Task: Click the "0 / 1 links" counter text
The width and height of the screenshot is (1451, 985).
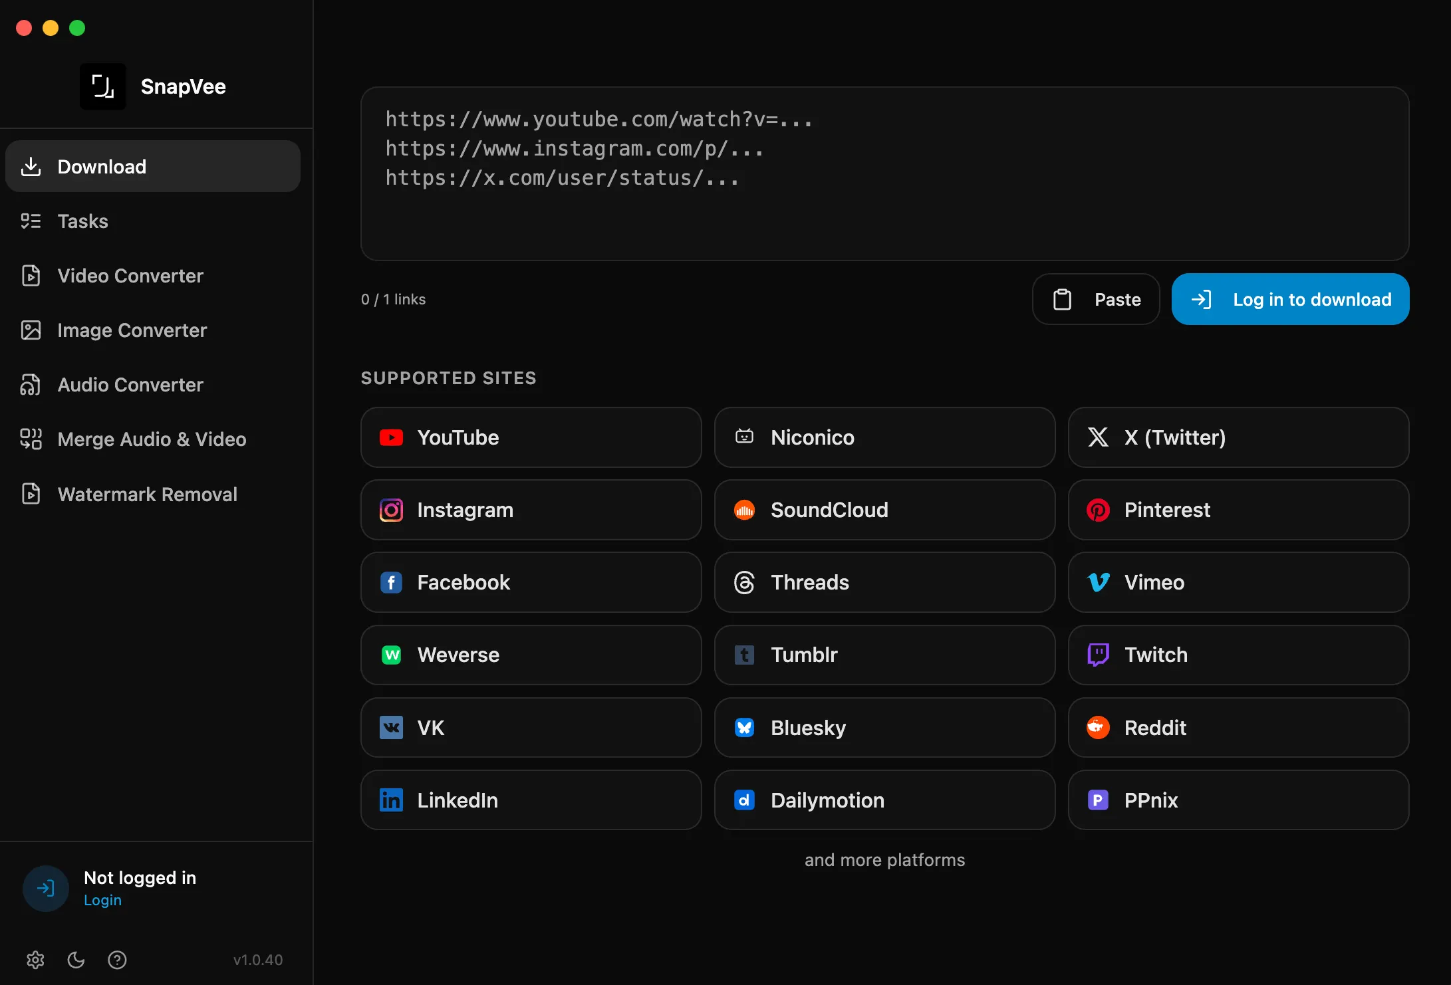Action: coord(393,299)
